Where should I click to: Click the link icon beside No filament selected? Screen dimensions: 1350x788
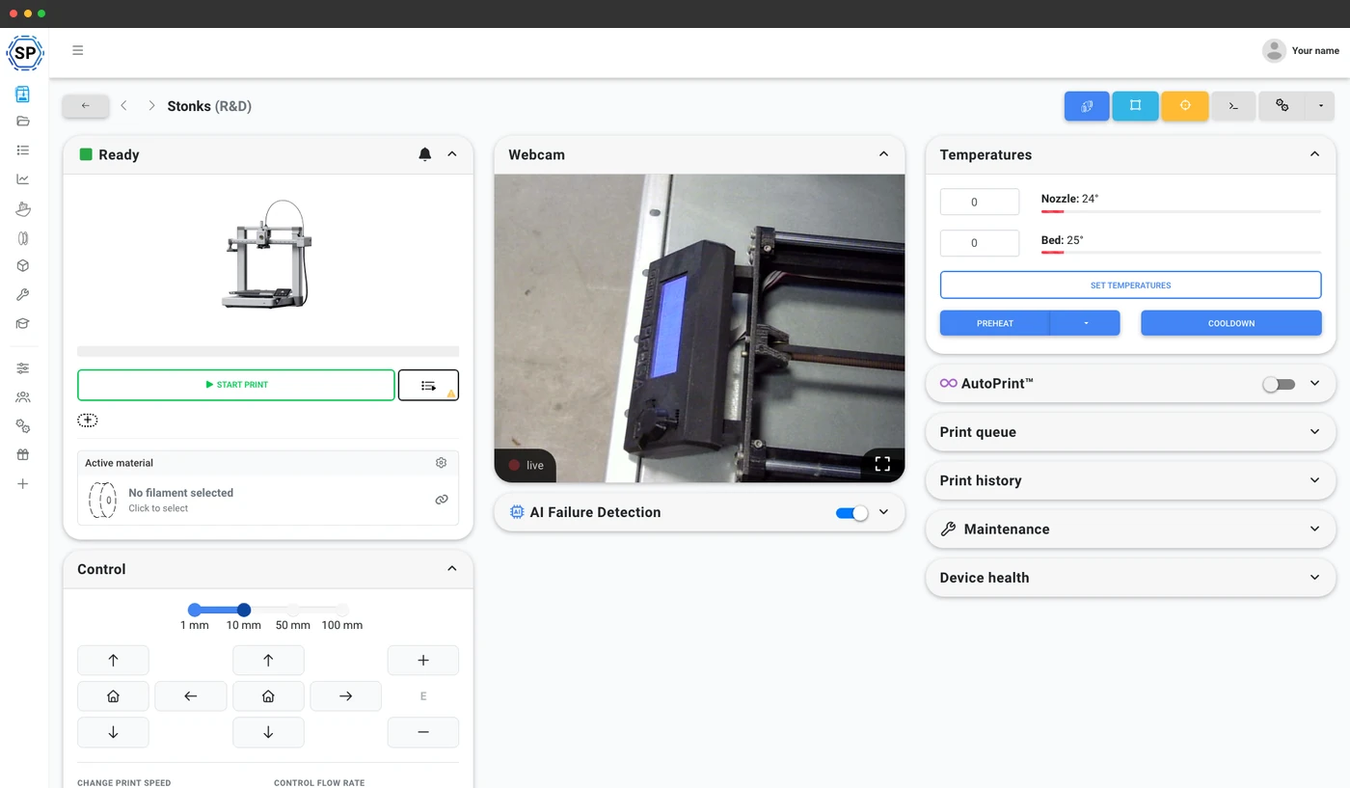(442, 500)
